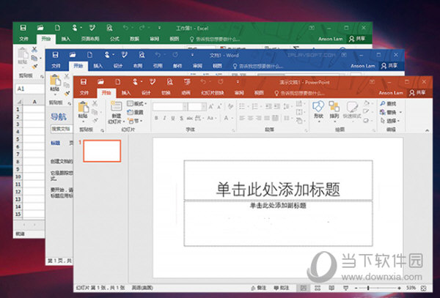Image resolution: width=440 pixels, height=298 pixels.
Task: Click the Redo icon in the PowerPoint title bar
Action: (221, 82)
